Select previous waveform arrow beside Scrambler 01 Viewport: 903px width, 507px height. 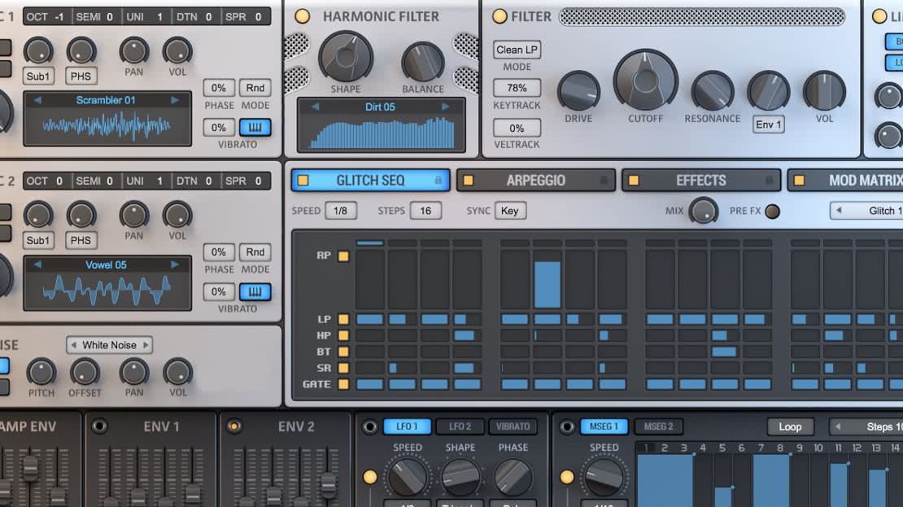(x=37, y=100)
